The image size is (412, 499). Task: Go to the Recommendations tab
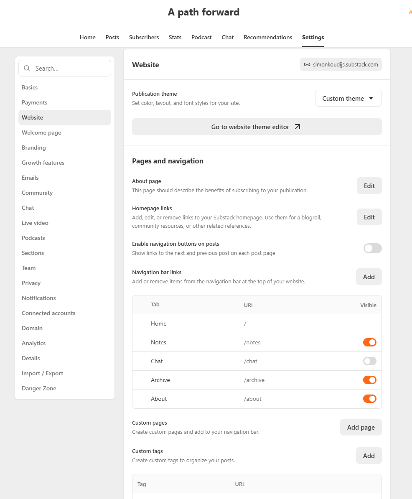pos(268,37)
